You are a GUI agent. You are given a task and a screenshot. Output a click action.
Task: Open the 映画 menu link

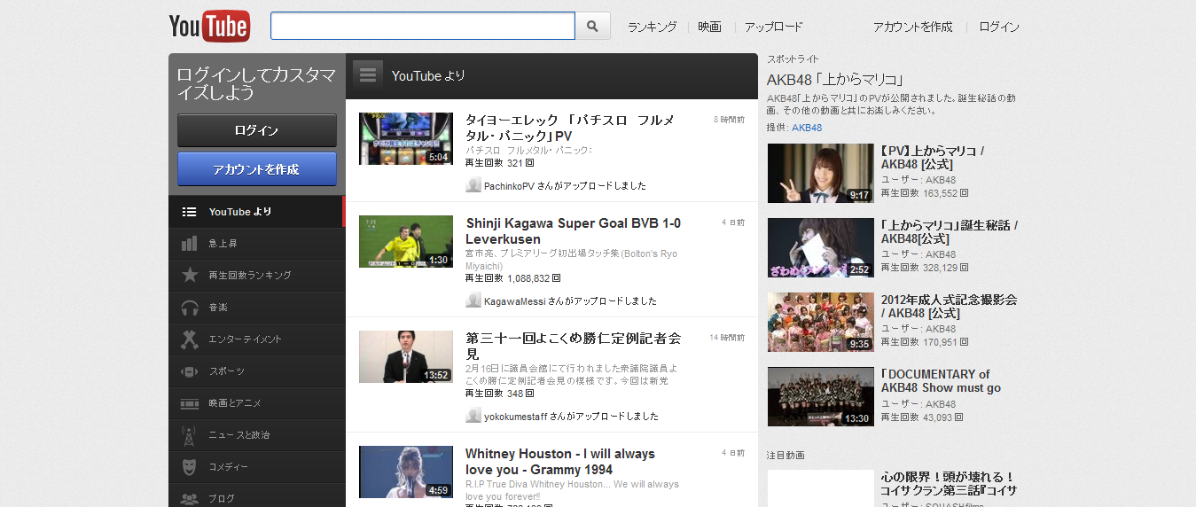(x=709, y=27)
